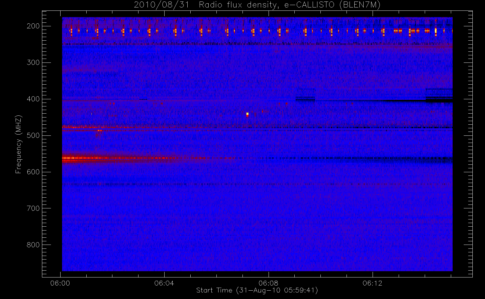Screen dimensions: 485x299
Task: Click the 06:00 time tick label
Action: [x=60, y=283]
